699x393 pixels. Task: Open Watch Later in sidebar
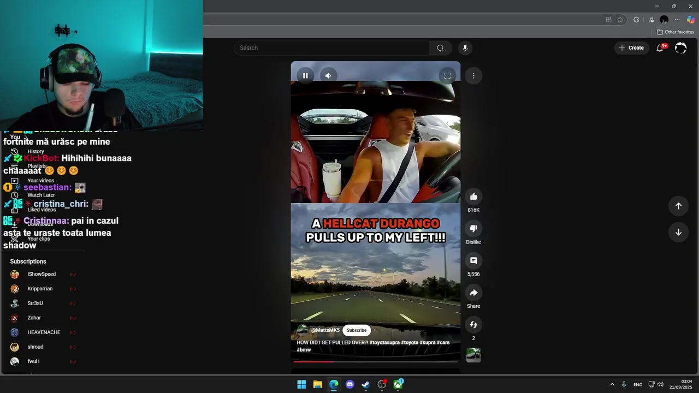pos(41,195)
